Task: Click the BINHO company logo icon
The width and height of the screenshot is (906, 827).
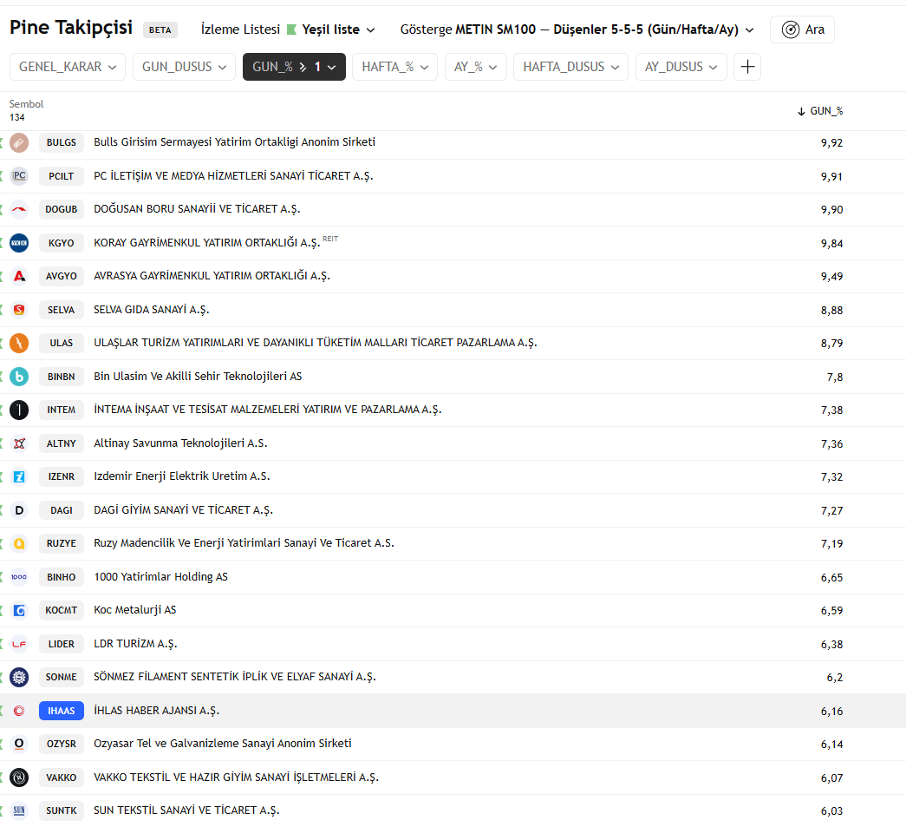Action: pyautogui.click(x=19, y=577)
